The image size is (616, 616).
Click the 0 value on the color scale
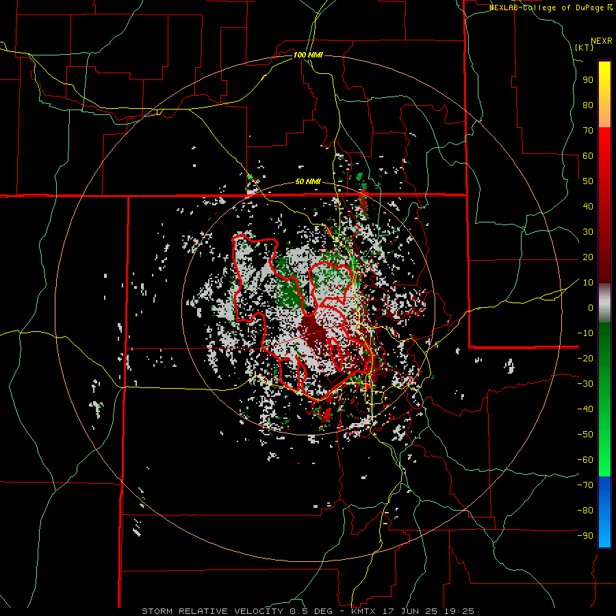point(591,308)
